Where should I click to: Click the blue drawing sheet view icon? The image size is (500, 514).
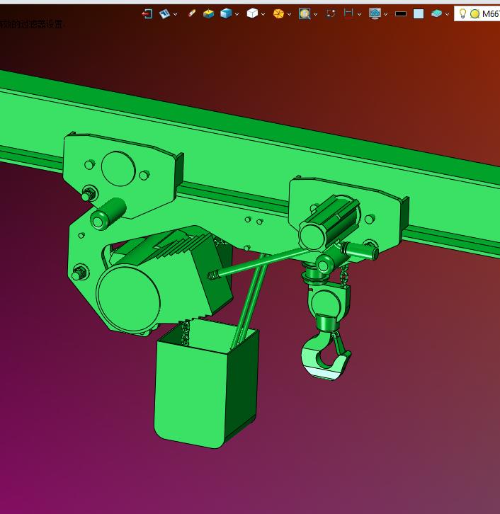(x=164, y=13)
